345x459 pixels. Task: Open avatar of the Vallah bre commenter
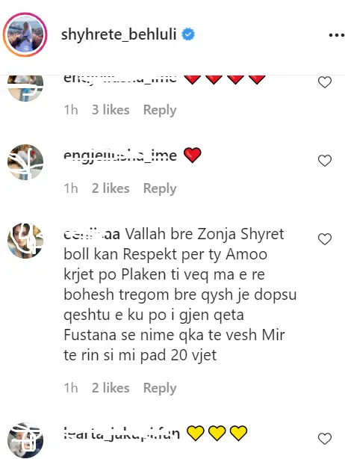25,241
